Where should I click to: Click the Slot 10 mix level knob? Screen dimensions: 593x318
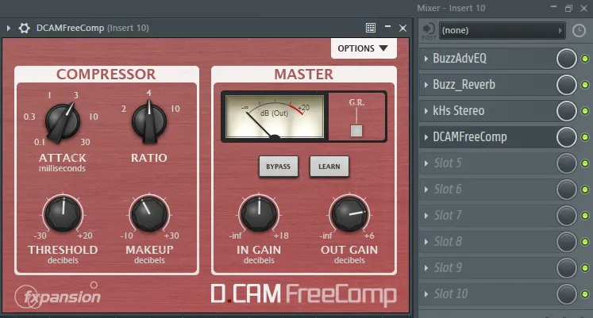[566, 294]
